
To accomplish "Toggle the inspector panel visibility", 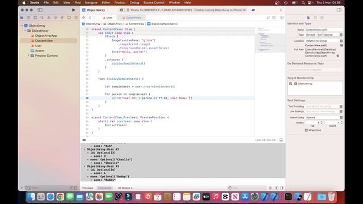I will point(339,10).
